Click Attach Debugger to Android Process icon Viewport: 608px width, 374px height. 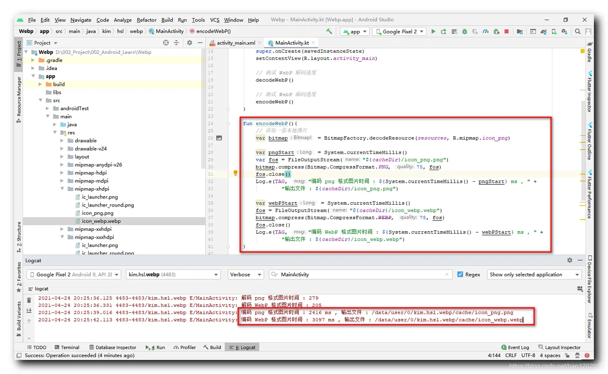[496, 31]
